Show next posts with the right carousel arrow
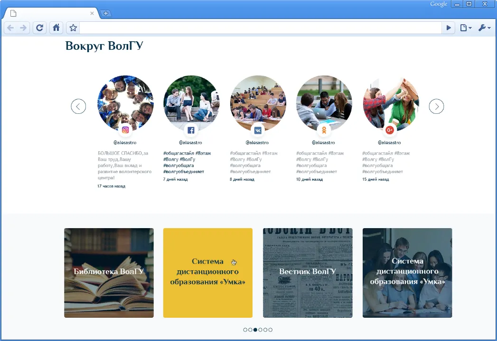The image size is (497, 341). pos(436,106)
